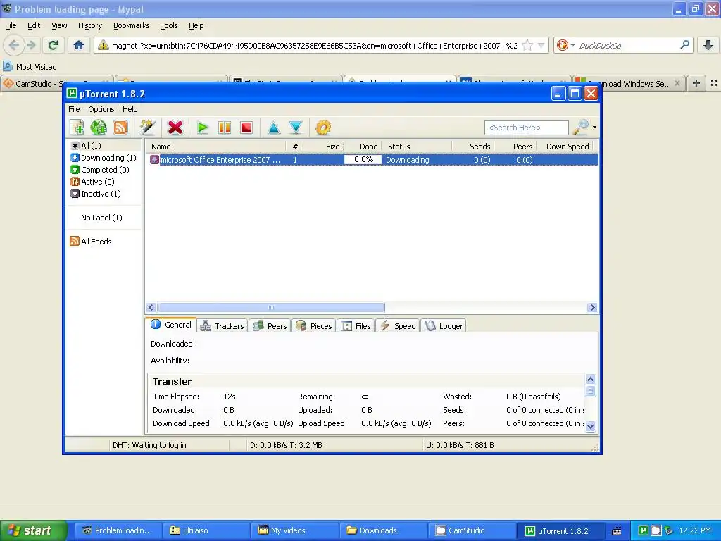Open new tab with plus button in Mypal

coord(696,83)
